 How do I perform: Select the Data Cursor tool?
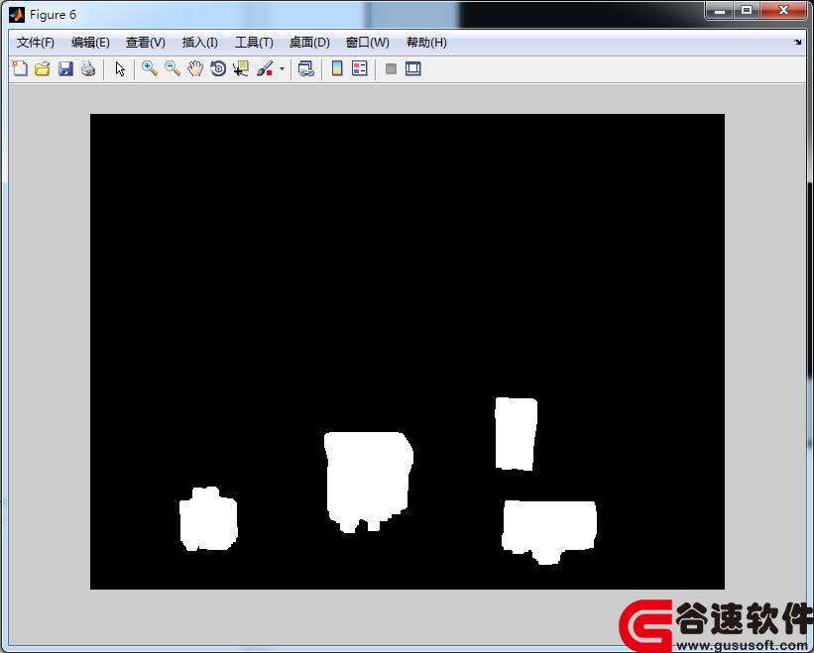point(241,68)
